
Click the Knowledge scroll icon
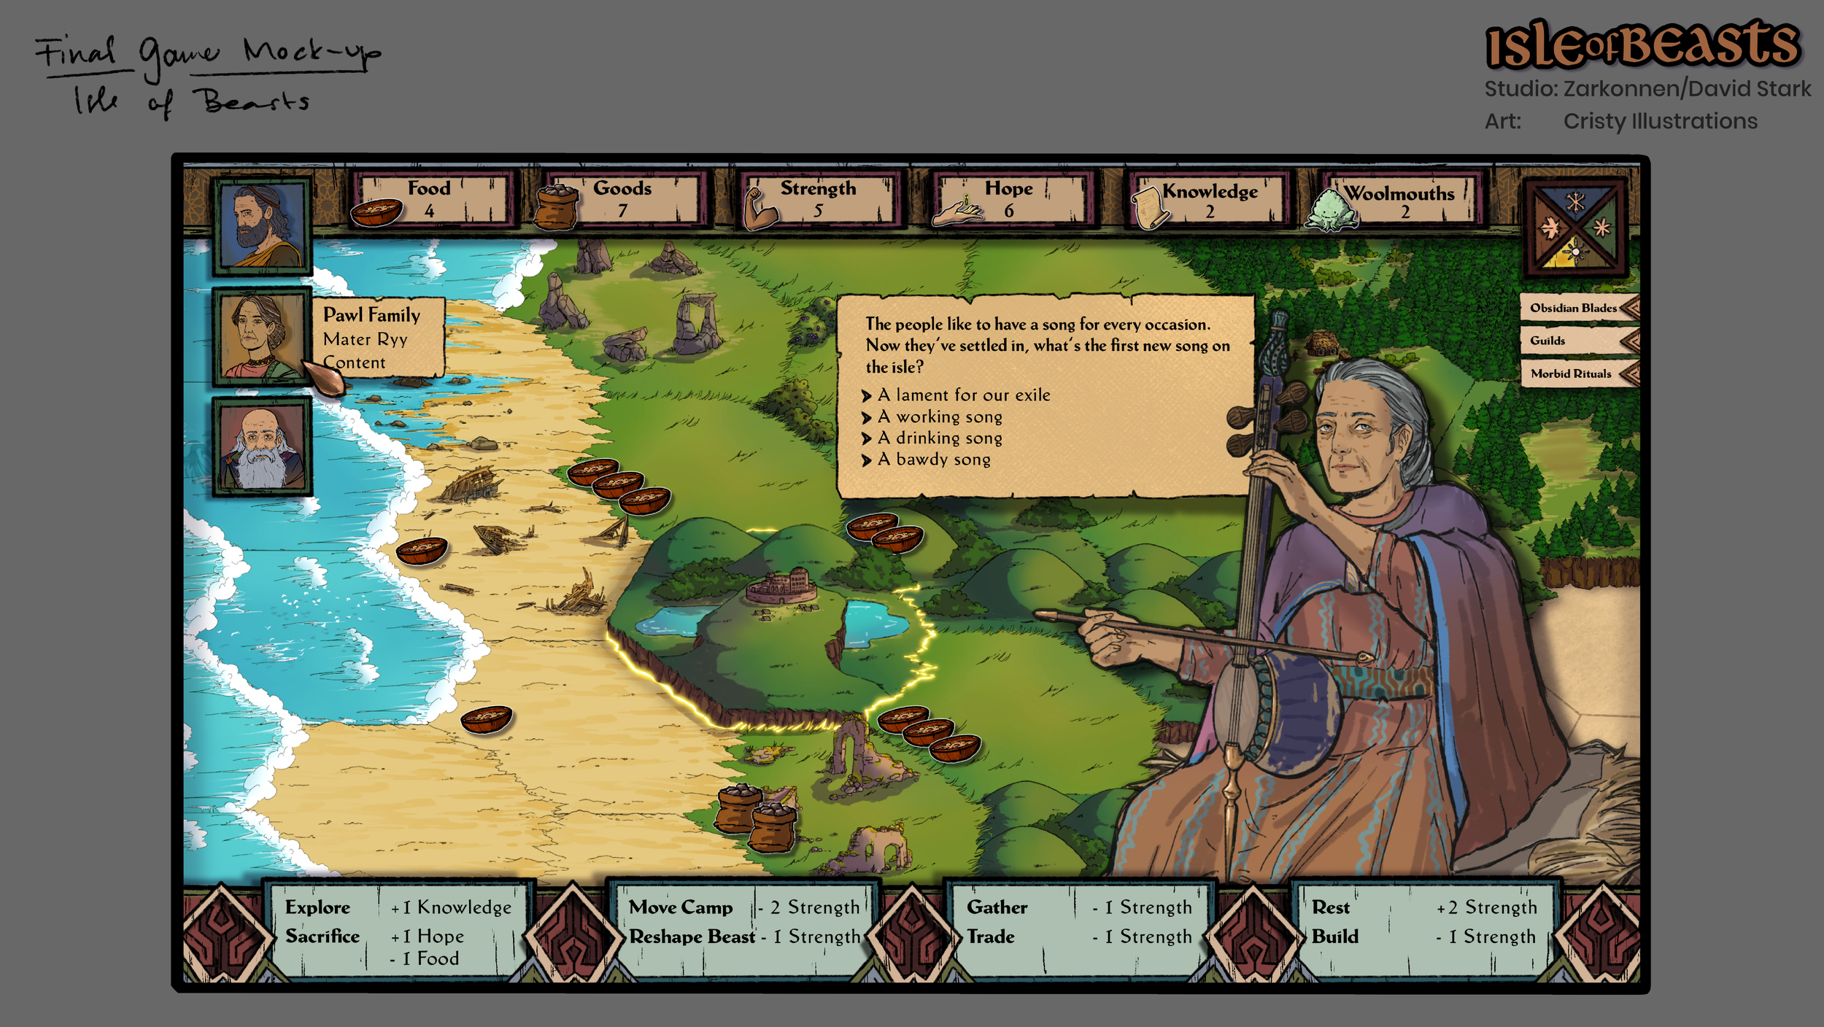point(1151,207)
